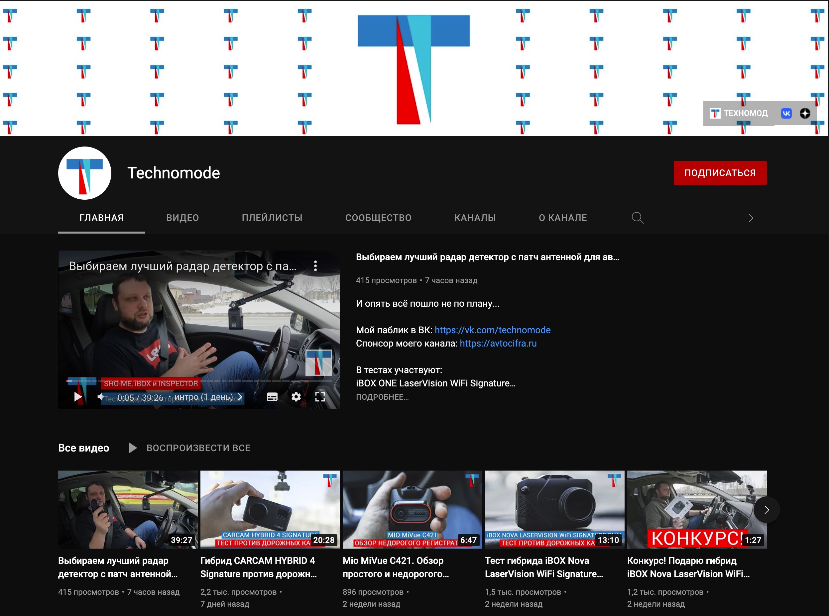The width and height of the screenshot is (829, 616).
Task: Switch to the ГЛАВНАЯ tab
Action: coord(101,218)
